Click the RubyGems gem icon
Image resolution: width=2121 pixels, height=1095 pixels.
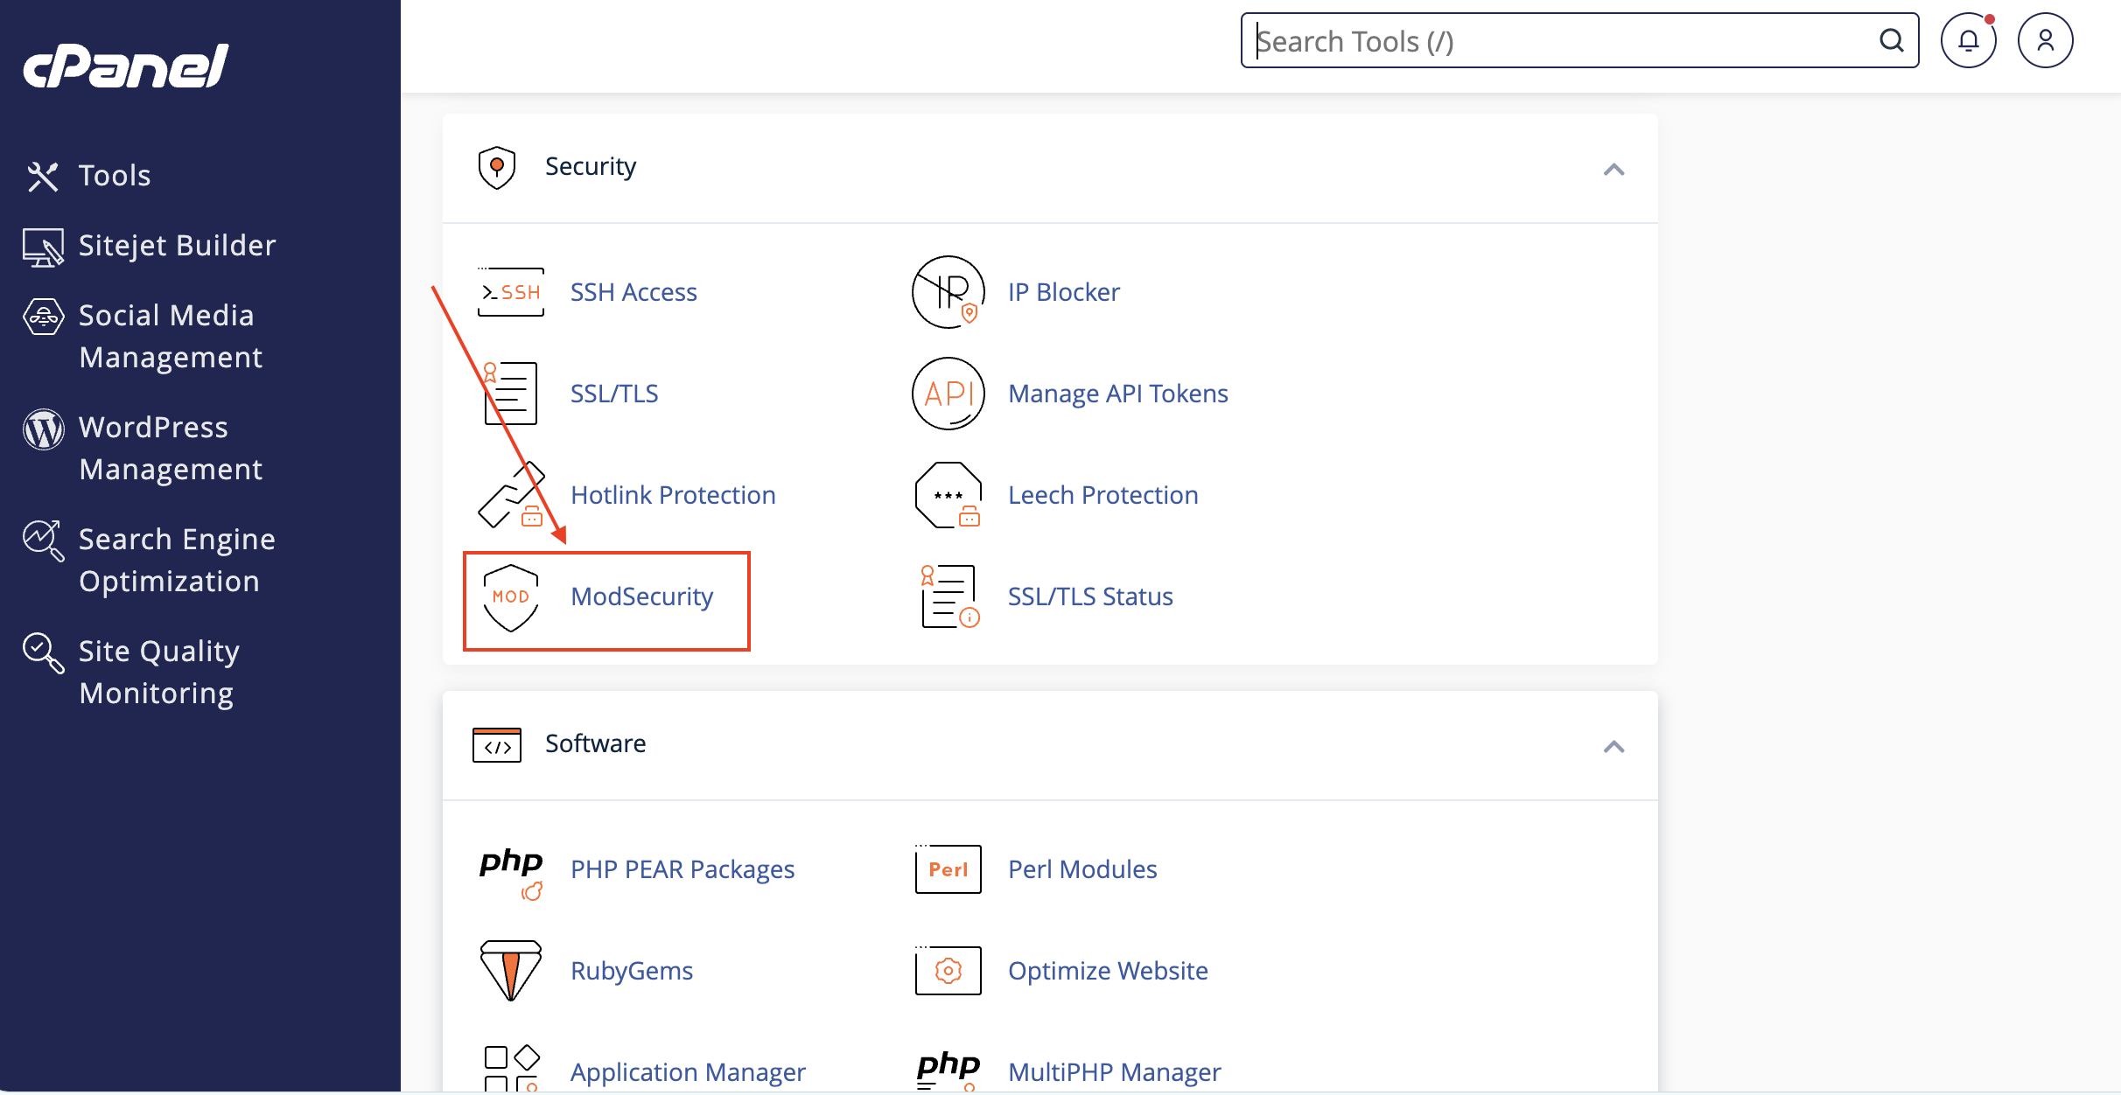pyautogui.click(x=511, y=971)
